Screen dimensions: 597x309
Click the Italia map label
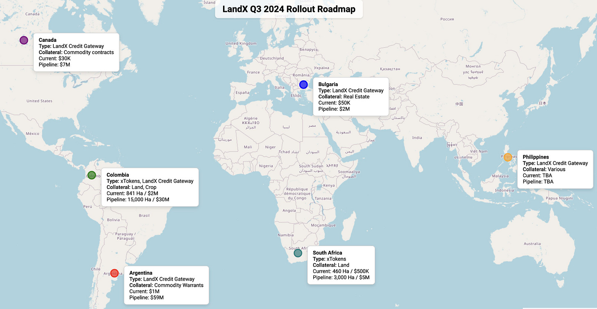tap(279, 87)
